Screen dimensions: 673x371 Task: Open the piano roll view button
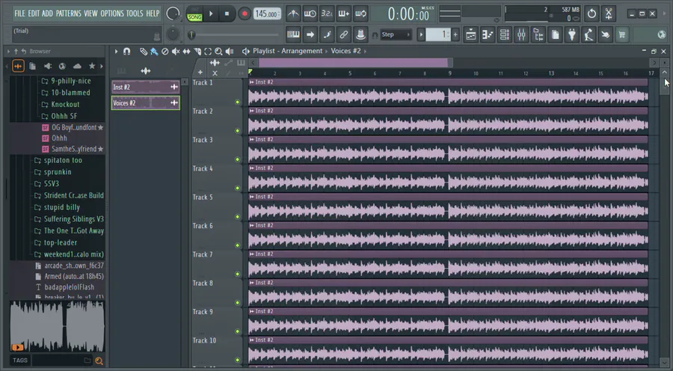point(488,34)
